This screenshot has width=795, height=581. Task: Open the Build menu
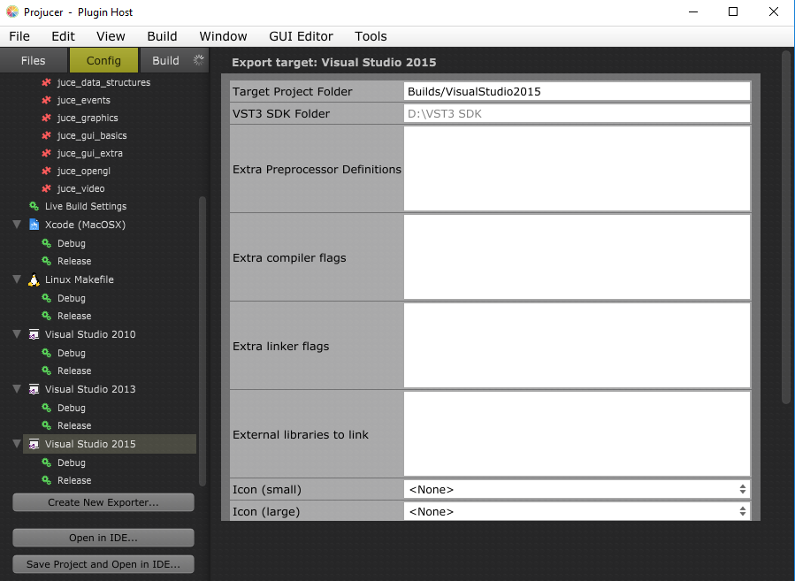162,36
